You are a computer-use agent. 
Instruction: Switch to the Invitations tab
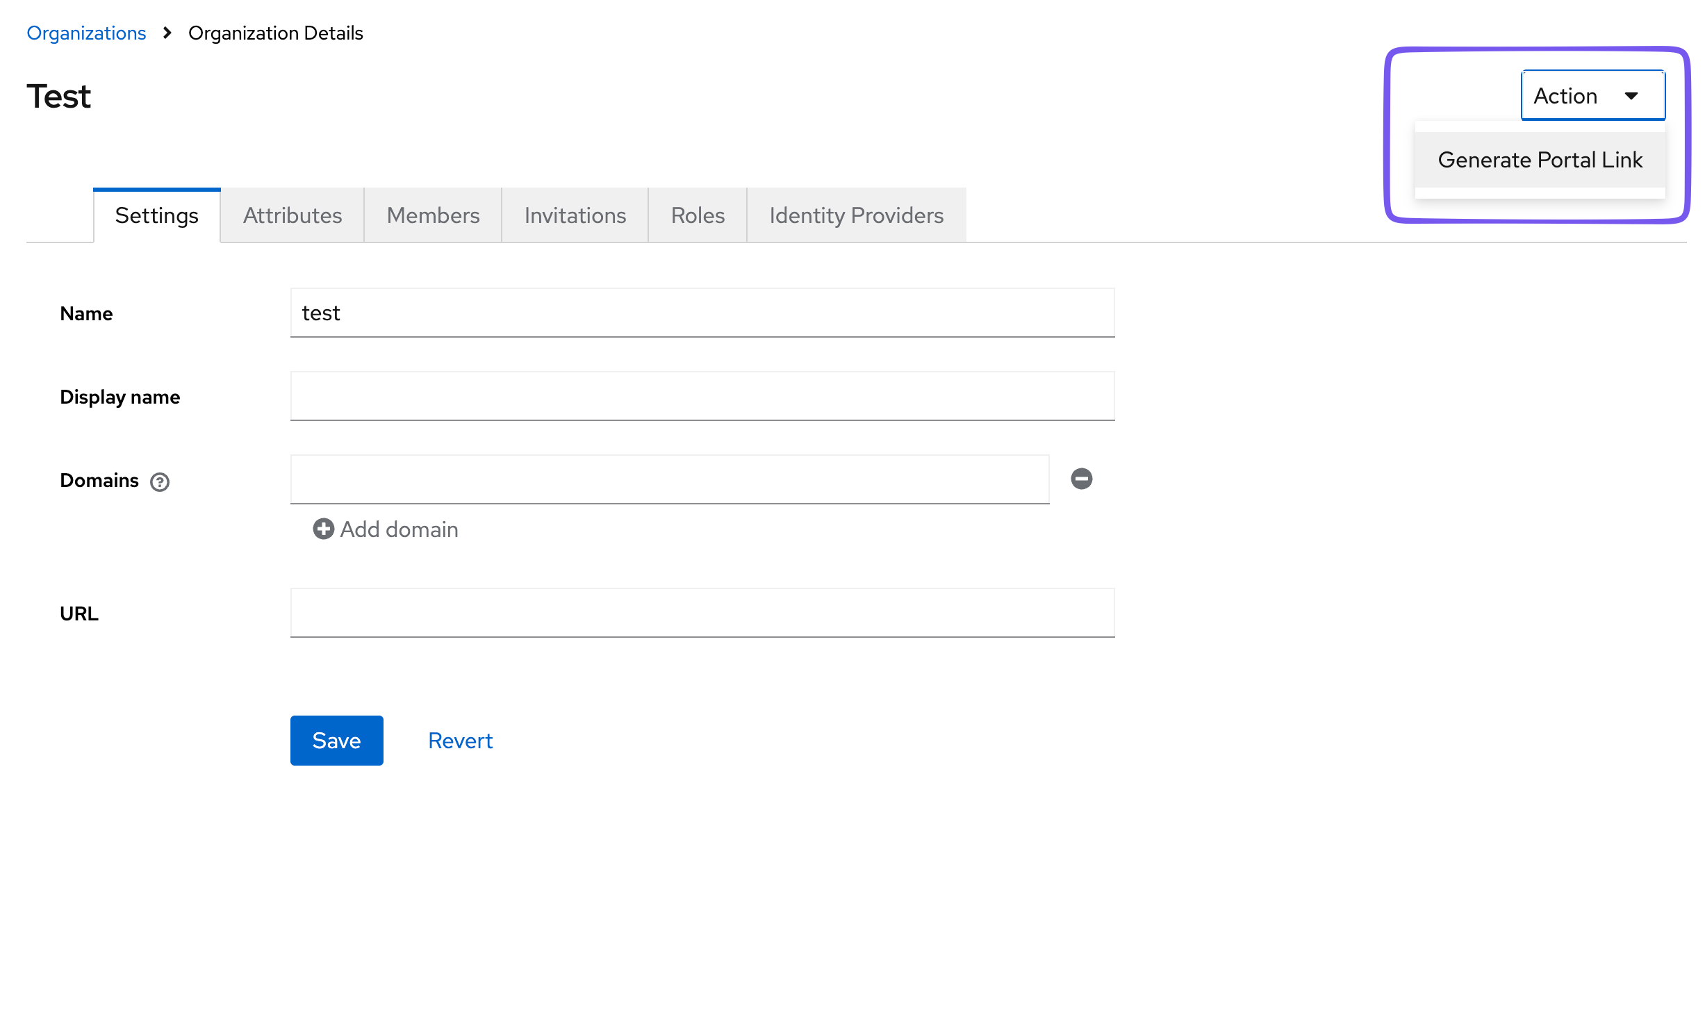tap(575, 215)
